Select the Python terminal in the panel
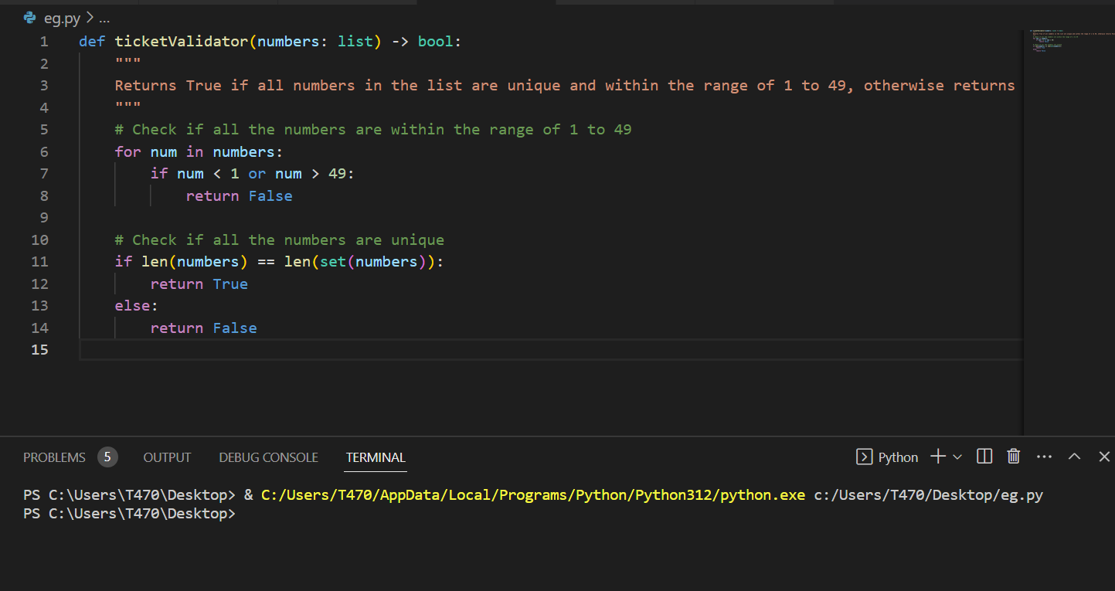 896,457
